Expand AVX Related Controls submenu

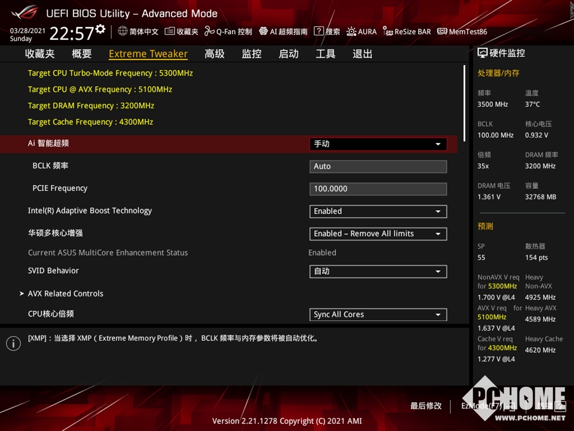pyautogui.click(x=65, y=294)
